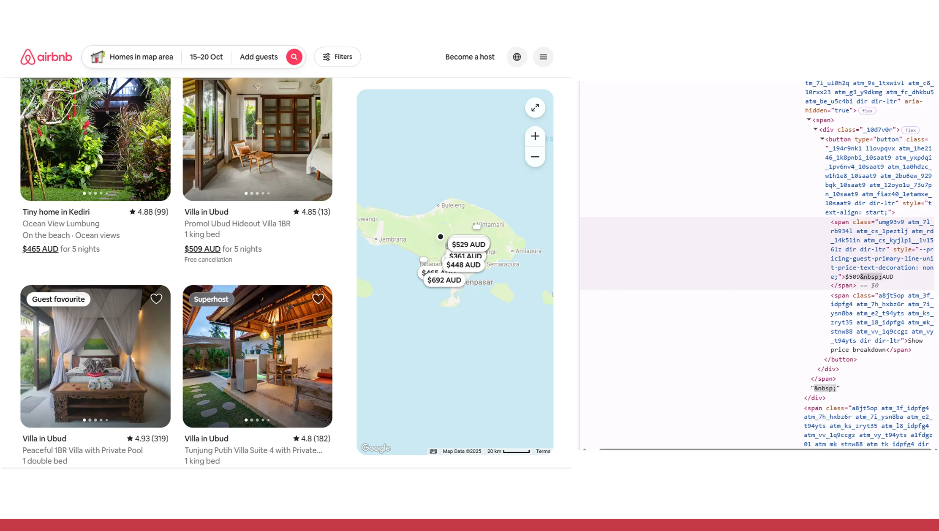Select the closing </button> tag line
Viewport: 939px width, 531px height.
[840, 359]
